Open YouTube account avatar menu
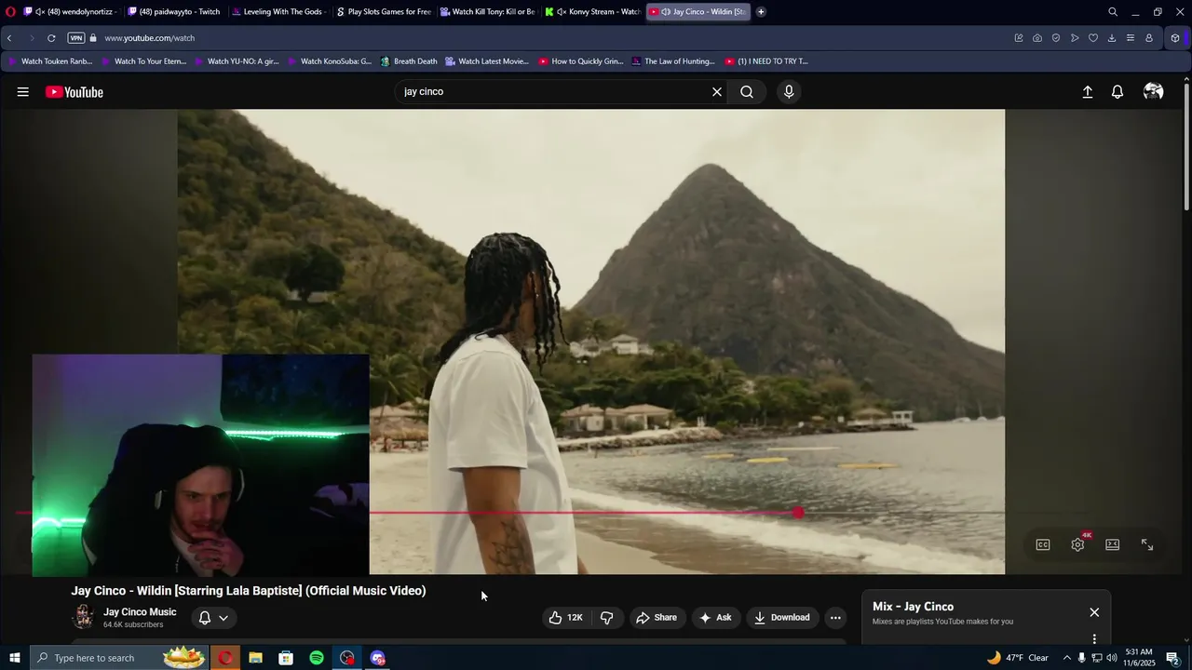This screenshot has height=670, width=1192. 1153,92
